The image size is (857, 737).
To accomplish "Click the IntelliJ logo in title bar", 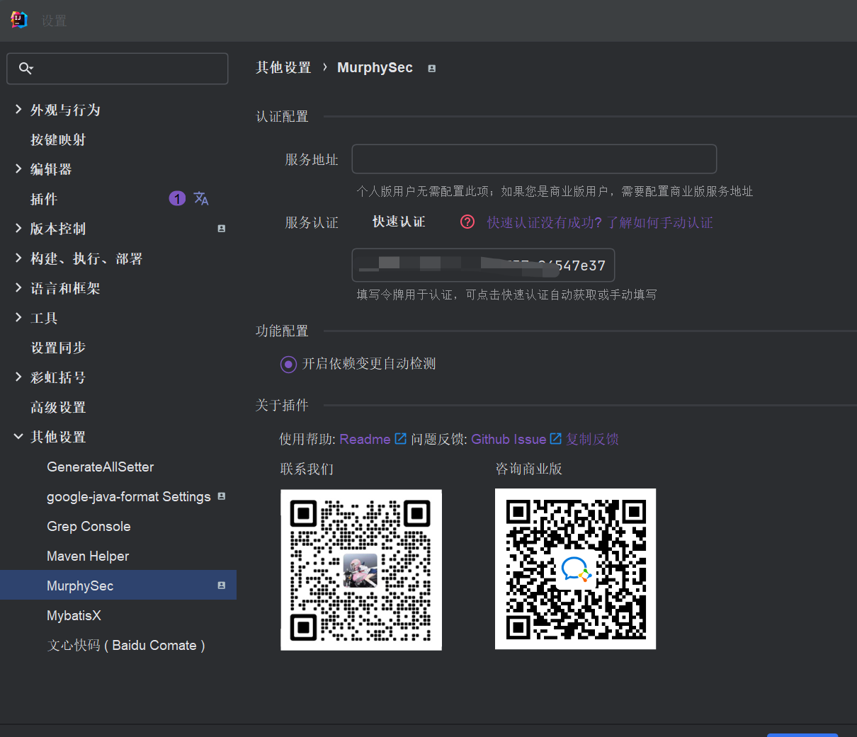I will point(19,20).
